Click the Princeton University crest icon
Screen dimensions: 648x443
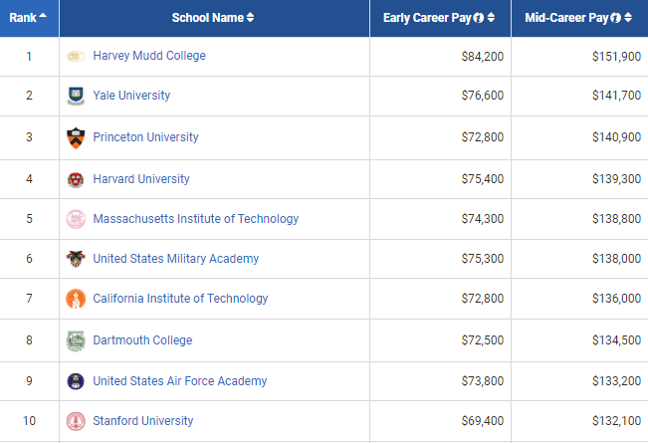(x=76, y=137)
